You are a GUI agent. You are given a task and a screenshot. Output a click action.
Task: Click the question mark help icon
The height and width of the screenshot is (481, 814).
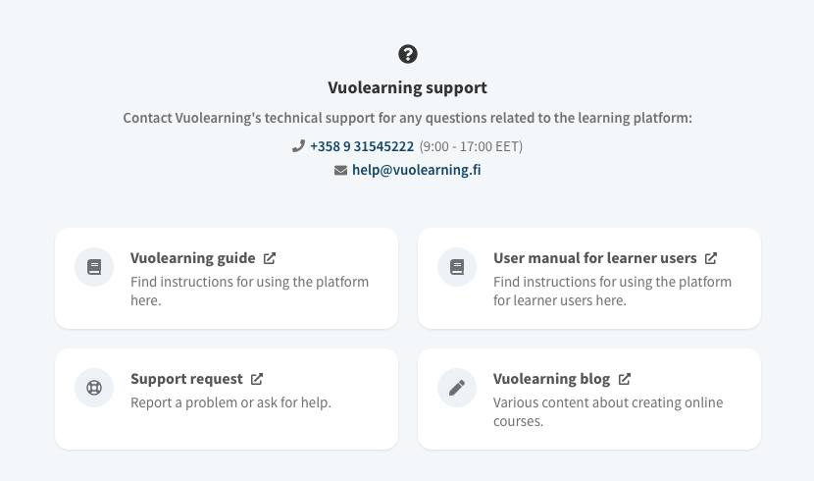point(408,54)
